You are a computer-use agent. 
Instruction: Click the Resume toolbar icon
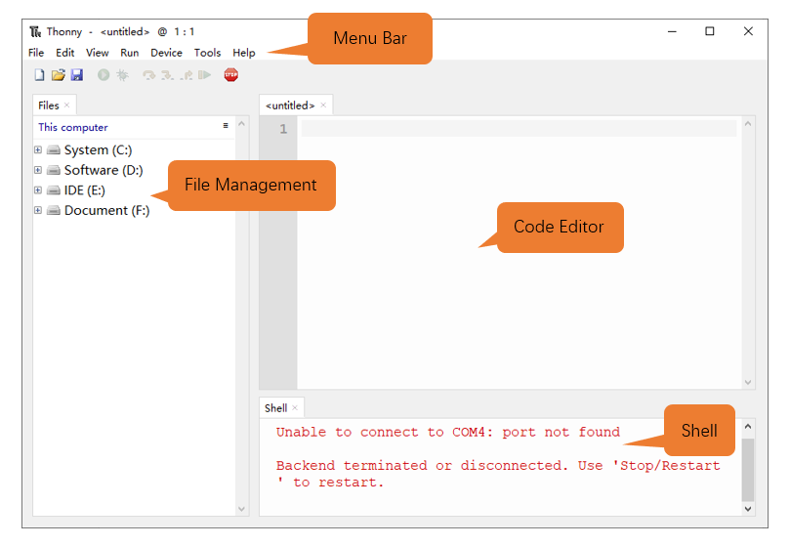(x=204, y=75)
